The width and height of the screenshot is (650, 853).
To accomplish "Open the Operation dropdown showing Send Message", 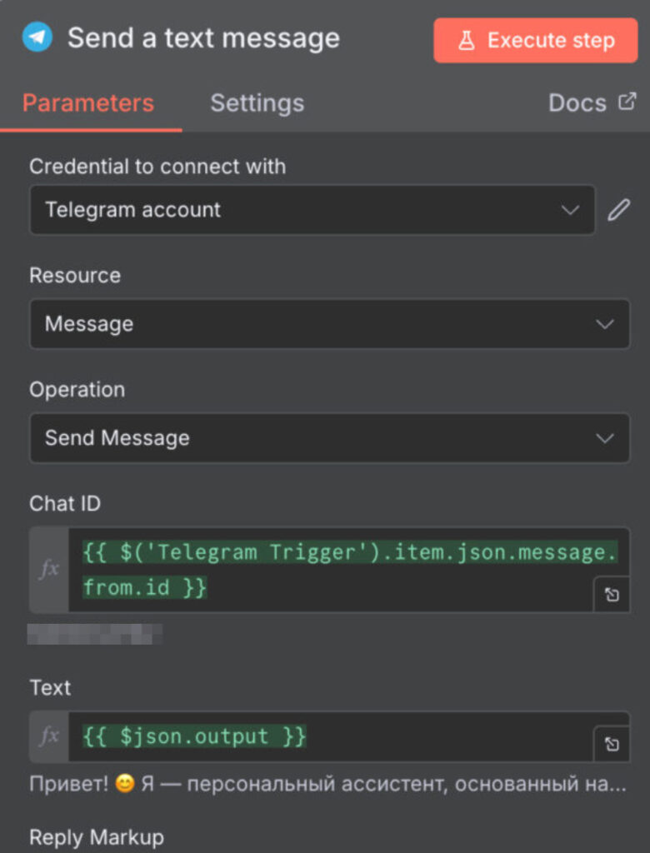I will [330, 438].
